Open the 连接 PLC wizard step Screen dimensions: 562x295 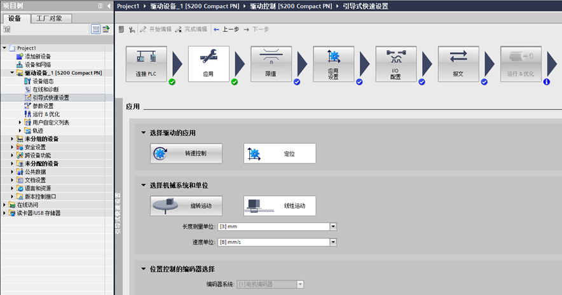point(146,64)
